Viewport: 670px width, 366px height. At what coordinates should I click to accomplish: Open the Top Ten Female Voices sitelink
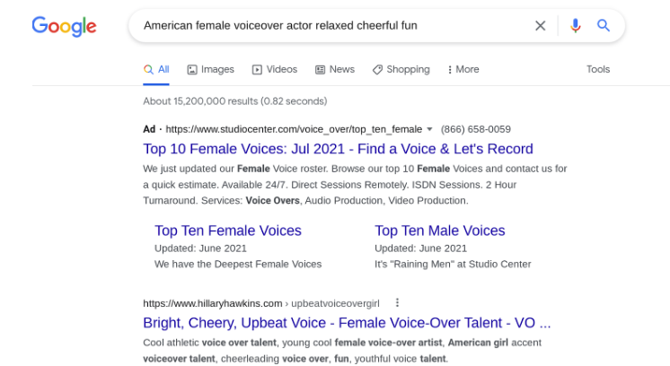(228, 231)
